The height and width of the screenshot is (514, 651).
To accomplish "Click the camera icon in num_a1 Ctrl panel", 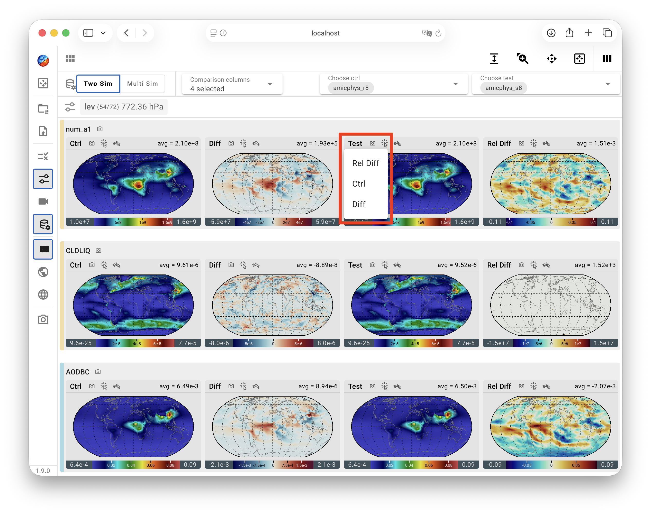I will [x=92, y=144].
